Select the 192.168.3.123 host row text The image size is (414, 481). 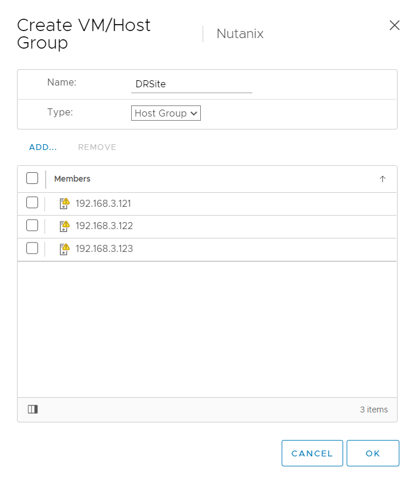(104, 249)
